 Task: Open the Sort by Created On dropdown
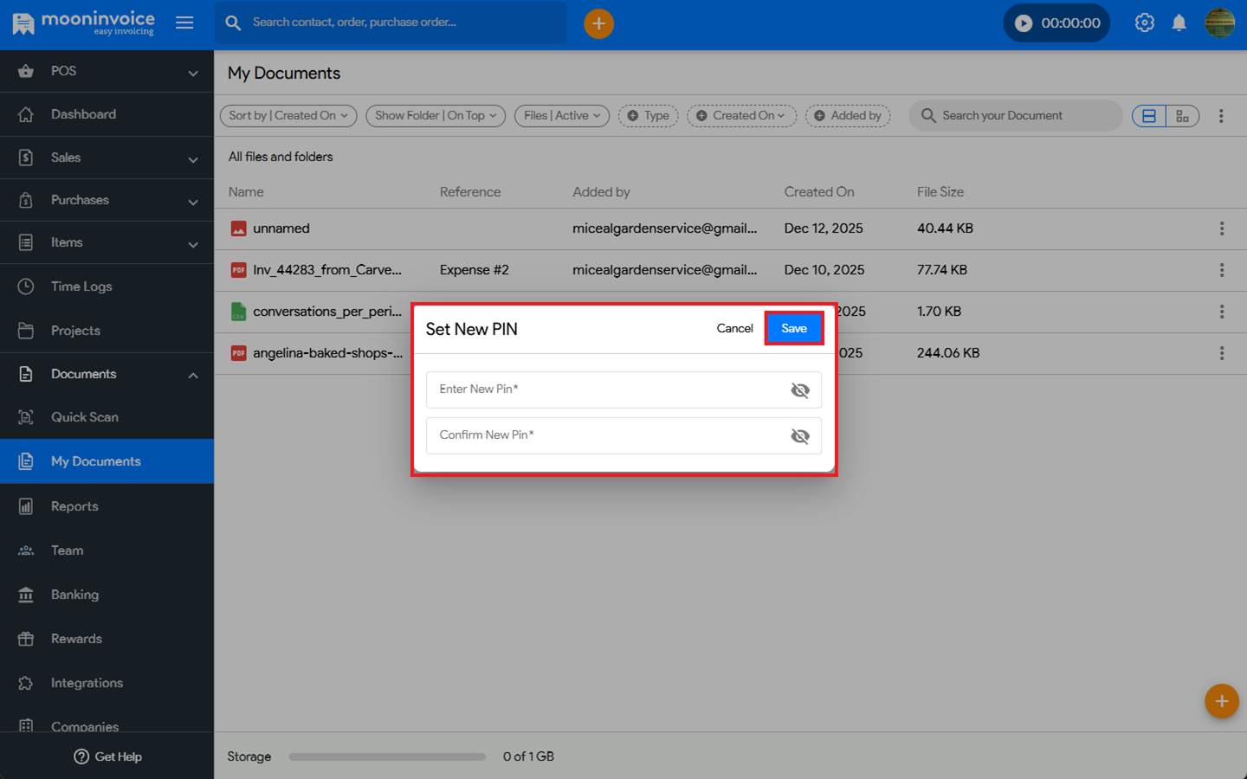[288, 116]
